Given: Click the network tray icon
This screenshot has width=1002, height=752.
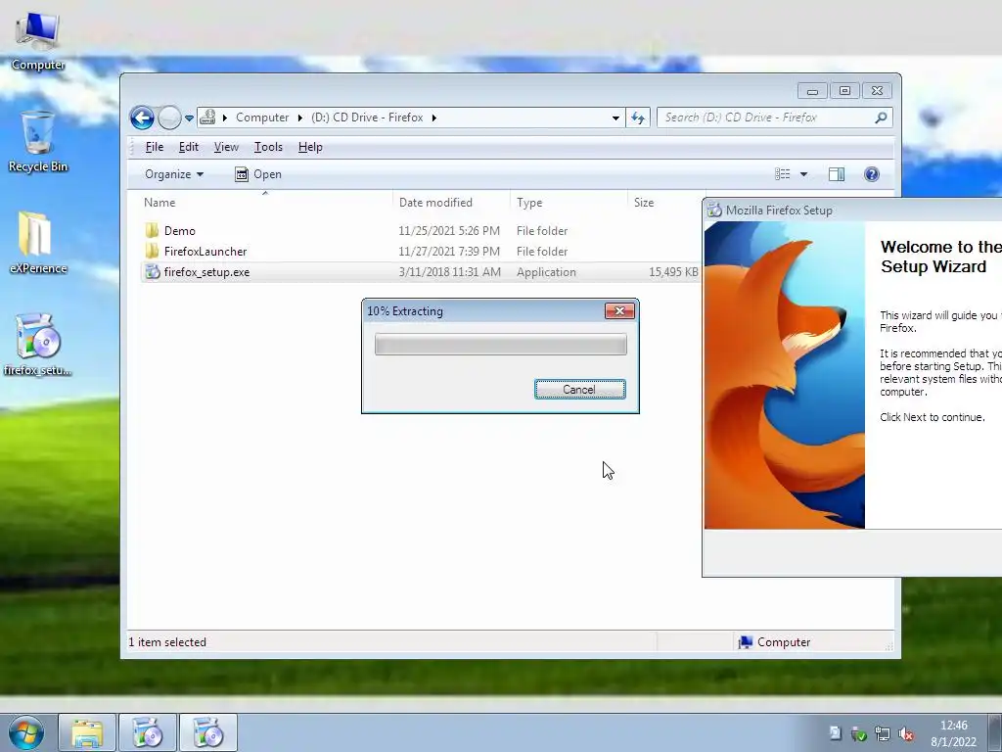Looking at the screenshot, I should [x=883, y=734].
